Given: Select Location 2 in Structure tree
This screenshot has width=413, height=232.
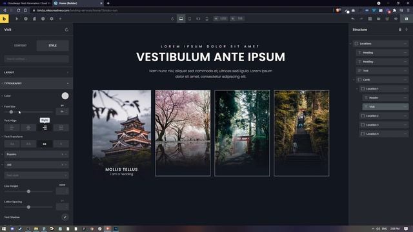Looking at the screenshot, I should pos(384,116).
